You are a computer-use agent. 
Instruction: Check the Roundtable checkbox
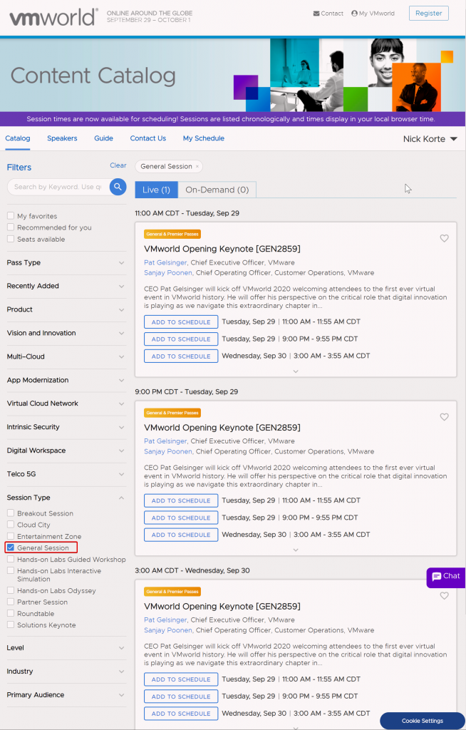(10, 614)
